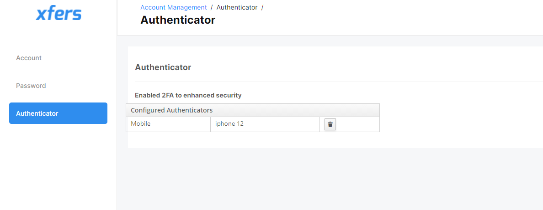Click the large Authenticator page title
The width and height of the screenshot is (543, 210).
pos(178,20)
